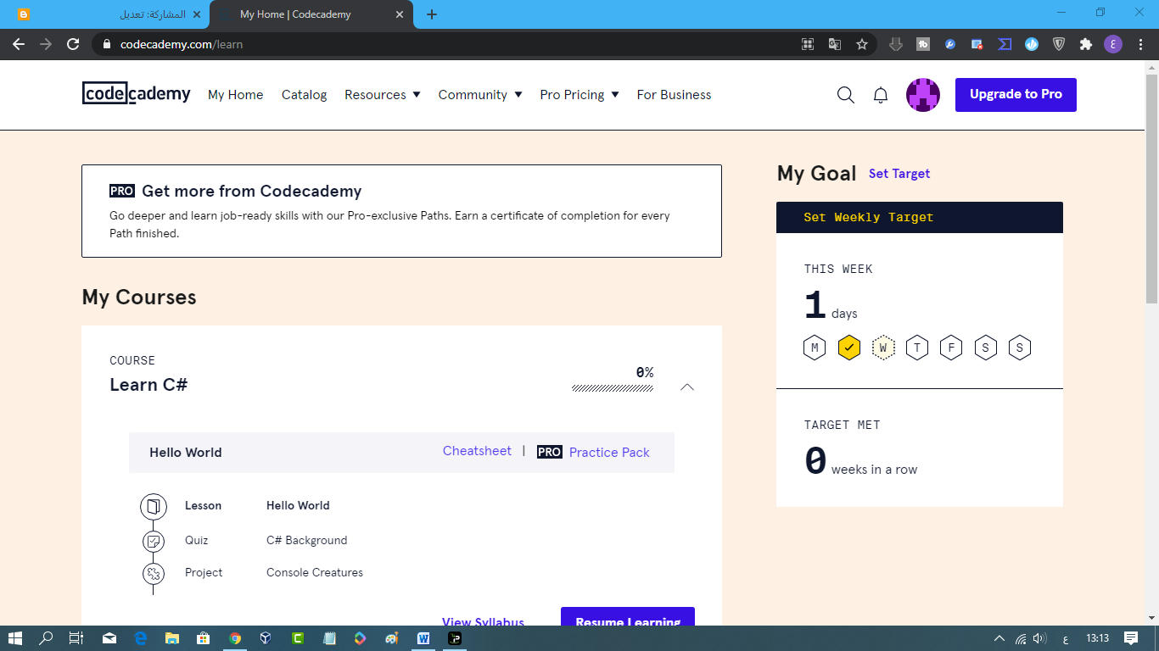Open the Chrome profile avatar
1159x651 pixels.
(1113, 44)
